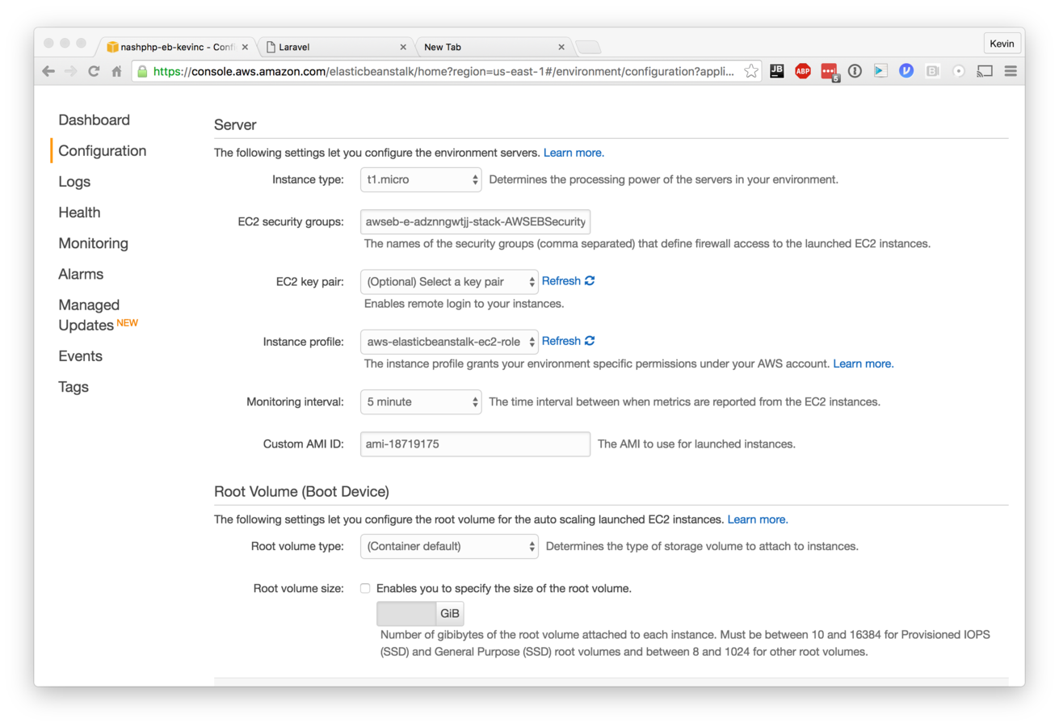The width and height of the screenshot is (1059, 727).
Task: Open the Managed Updates sidebar item
Action: click(x=98, y=315)
